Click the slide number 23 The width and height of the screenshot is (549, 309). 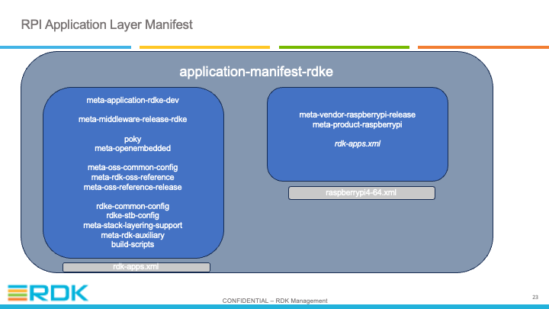coord(535,297)
